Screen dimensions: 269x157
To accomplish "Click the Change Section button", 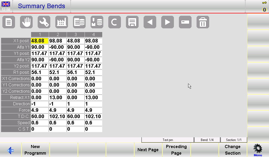I will pos(233,150).
